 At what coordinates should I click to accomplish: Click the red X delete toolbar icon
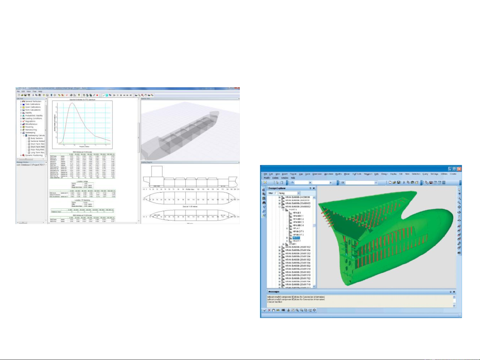pyautogui.click(x=67, y=95)
